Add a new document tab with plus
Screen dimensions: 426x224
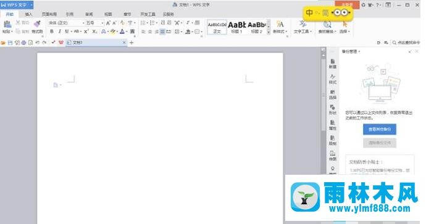click(x=132, y=42)
